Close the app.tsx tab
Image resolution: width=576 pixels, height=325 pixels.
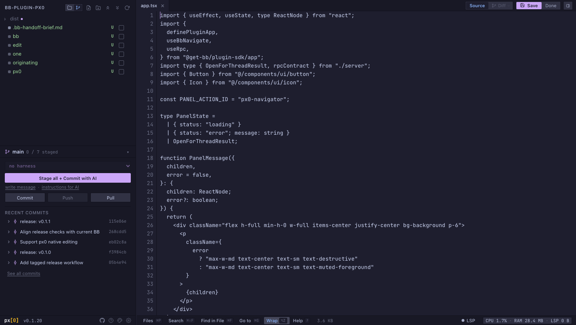point(162,6)
